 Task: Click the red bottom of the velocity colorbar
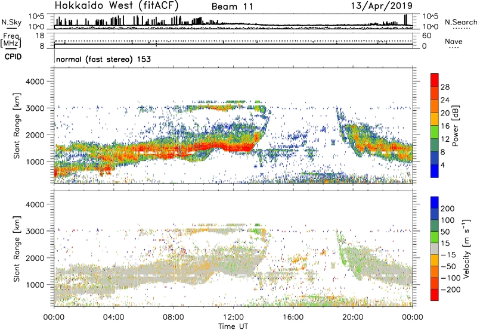tap(435, 295)
